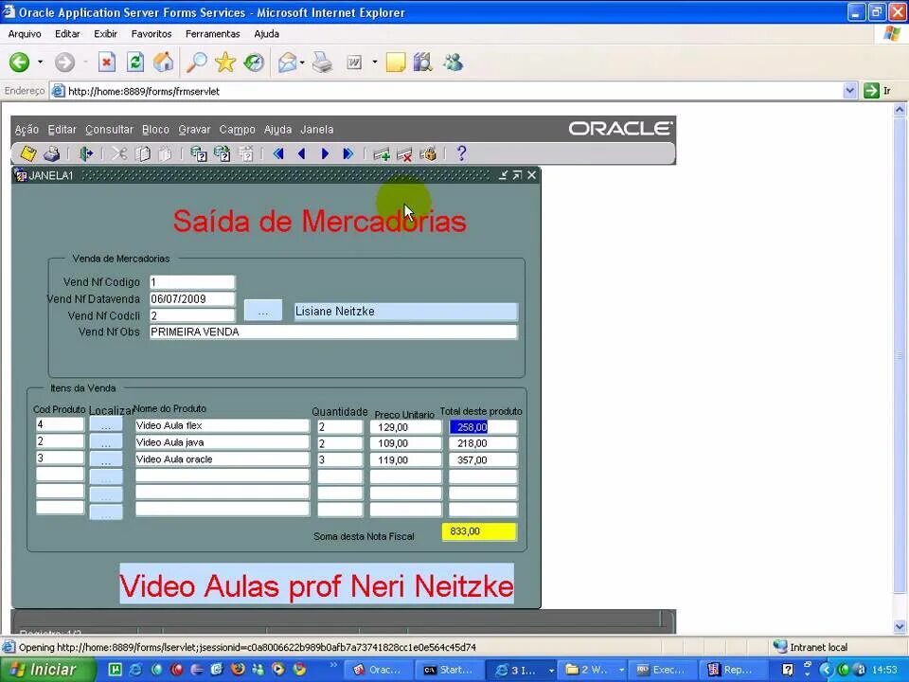Click the Insert Record icon
The image size is (909, 682).
(381, 154)
